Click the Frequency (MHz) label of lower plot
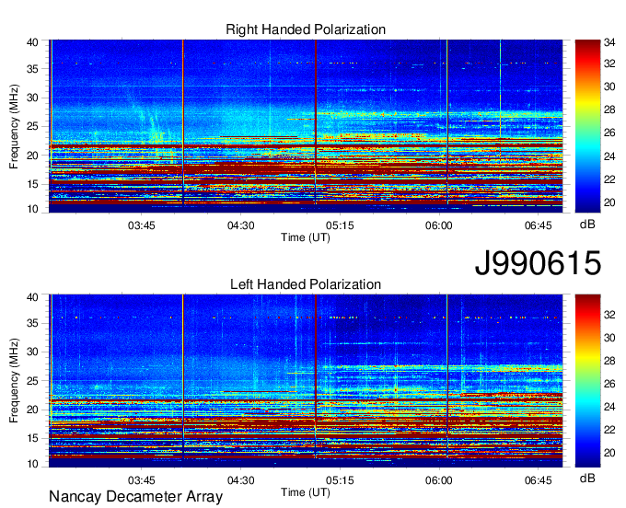This screenshot has height=508, width=626. [x=14, y=381]
